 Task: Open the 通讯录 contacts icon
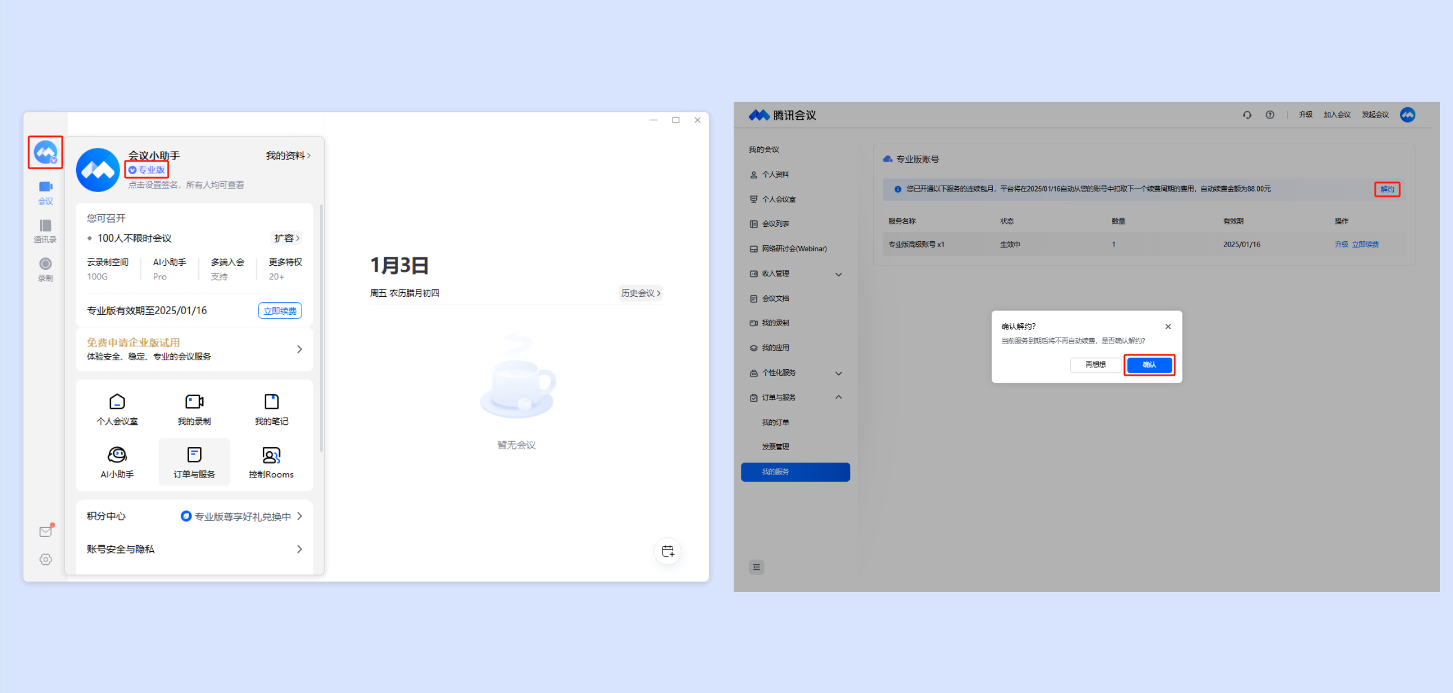coord(45,231)
